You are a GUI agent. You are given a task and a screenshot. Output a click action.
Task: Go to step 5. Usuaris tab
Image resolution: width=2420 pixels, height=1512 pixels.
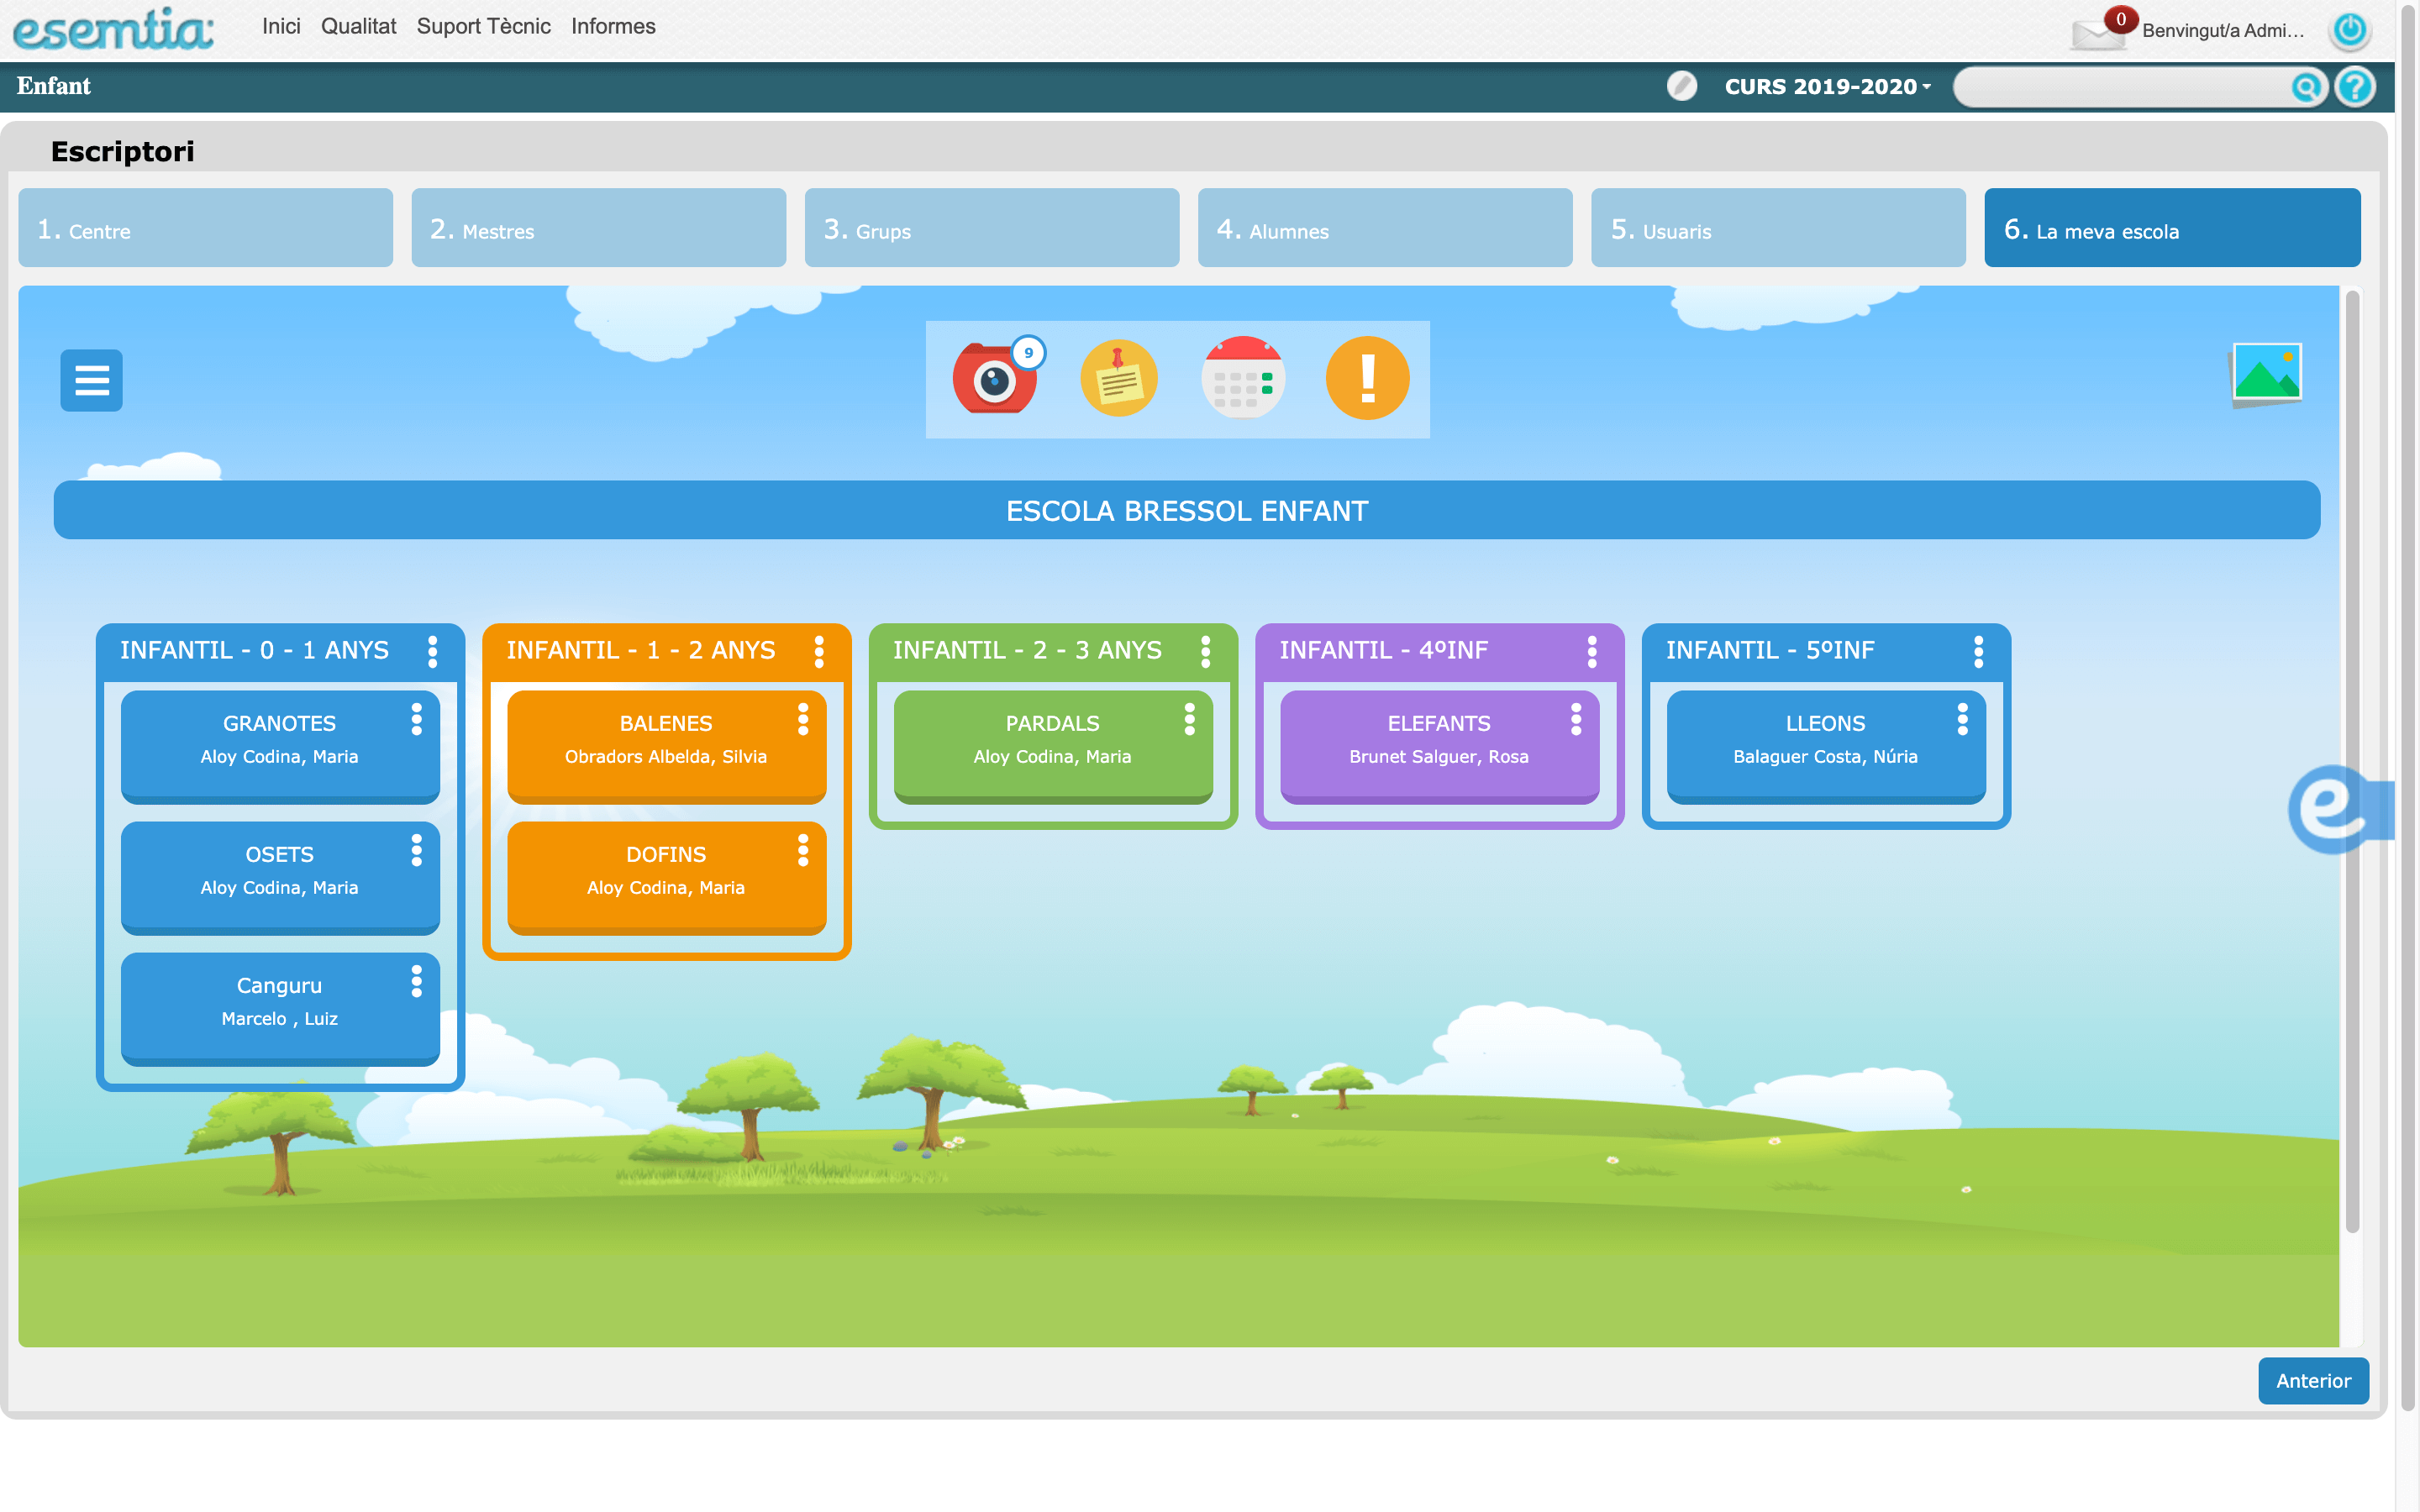pos(1778,228)
